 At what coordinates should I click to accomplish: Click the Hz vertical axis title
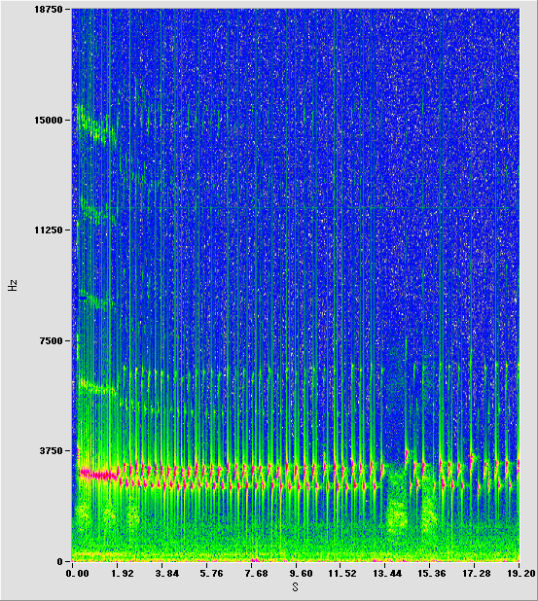13,286
